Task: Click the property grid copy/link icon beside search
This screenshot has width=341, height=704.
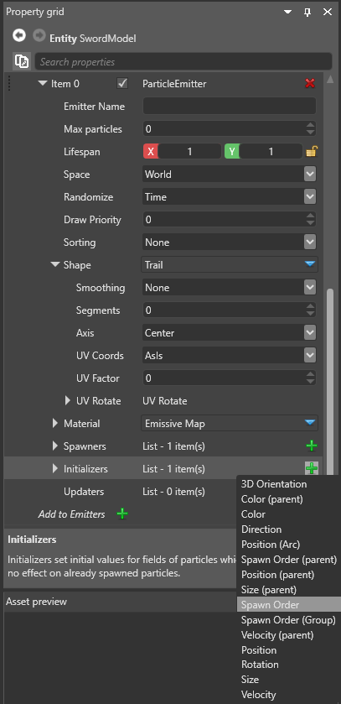Action: [22, 61]
